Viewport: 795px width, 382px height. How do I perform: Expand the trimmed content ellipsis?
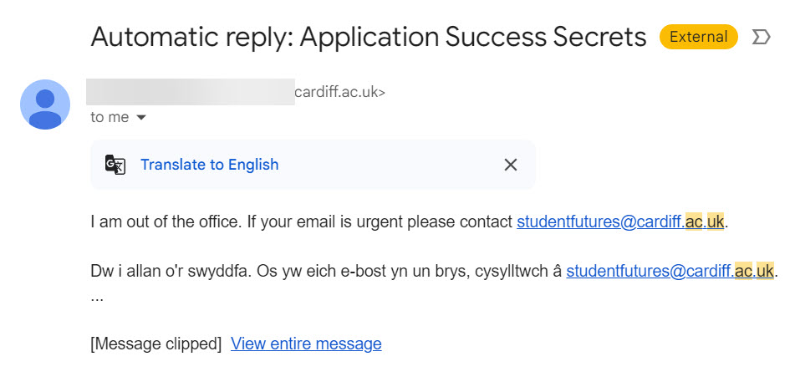point(97,296)
